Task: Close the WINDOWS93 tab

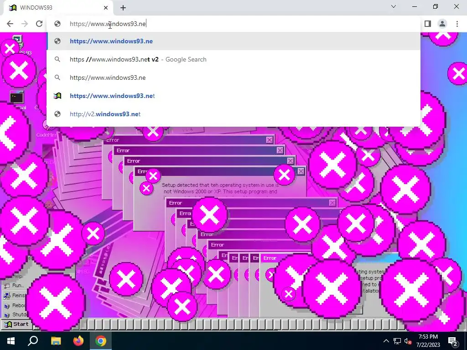Action: click(x=106, y=8)
